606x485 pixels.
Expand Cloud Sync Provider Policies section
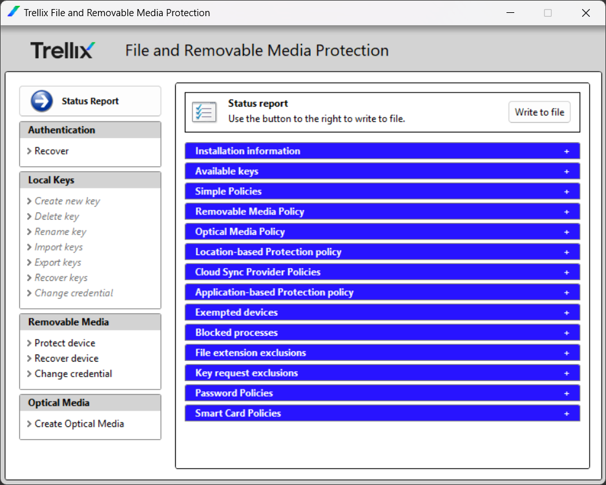382,272
